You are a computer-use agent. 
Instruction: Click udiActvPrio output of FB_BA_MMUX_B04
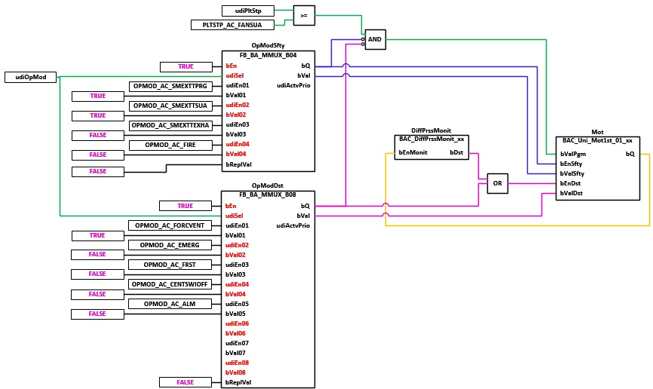click(293, 85)
